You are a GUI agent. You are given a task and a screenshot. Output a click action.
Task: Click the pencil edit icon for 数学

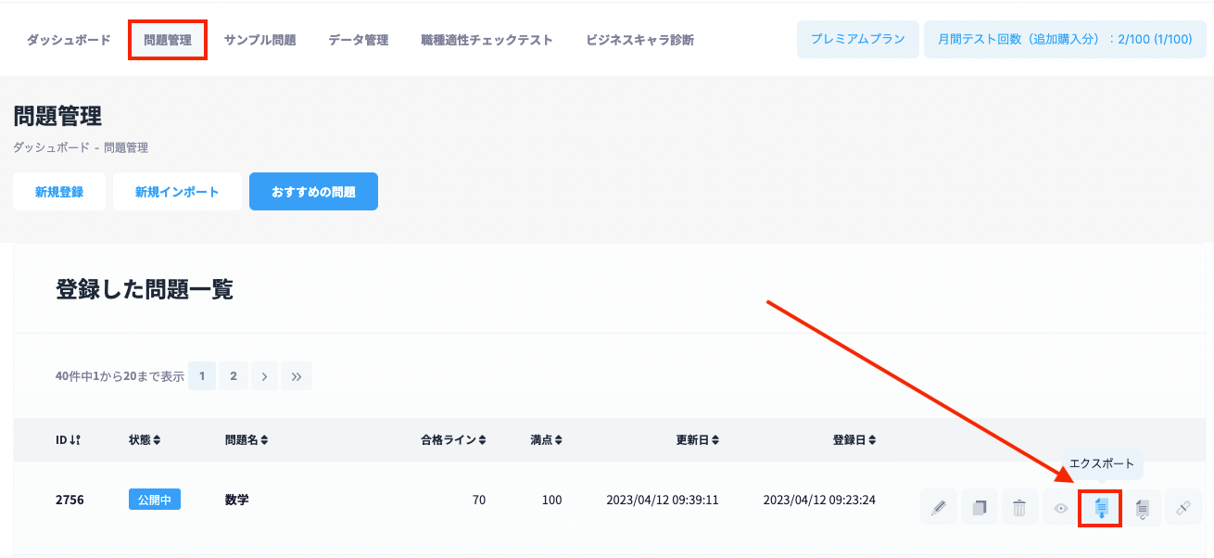click(939, 507)
